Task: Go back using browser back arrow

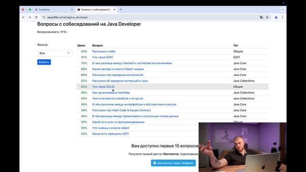Action: point(23,17)
